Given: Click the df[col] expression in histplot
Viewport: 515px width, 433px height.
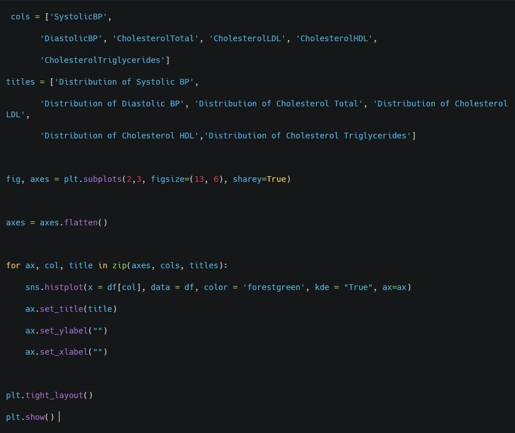Looking at the screenshot, I should [124, 287].
